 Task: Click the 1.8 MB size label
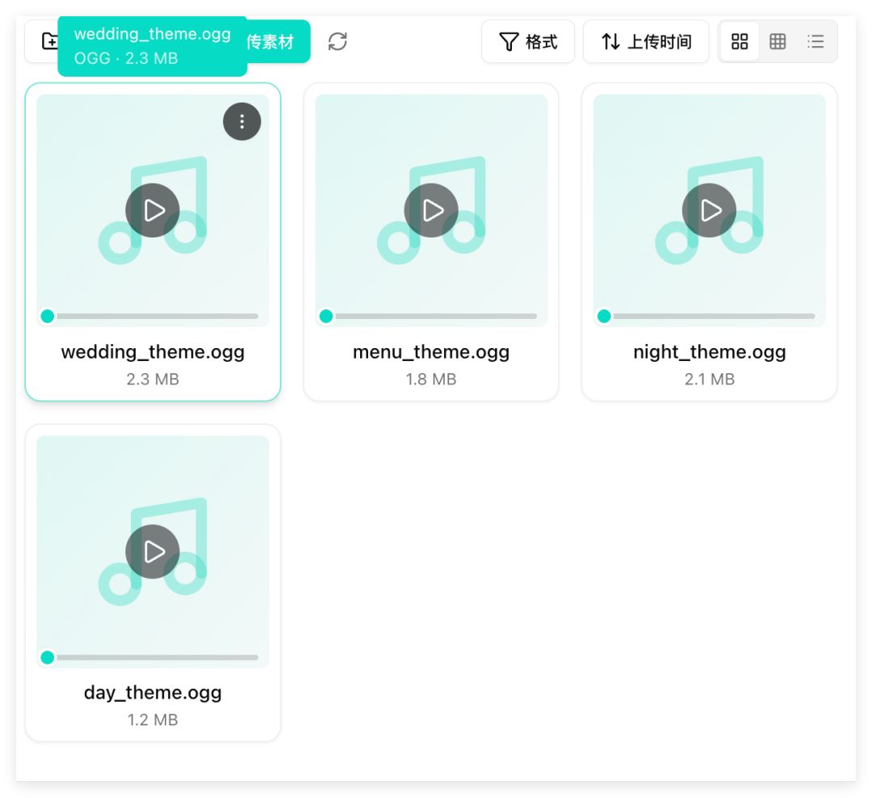click(x=431, y=380)
